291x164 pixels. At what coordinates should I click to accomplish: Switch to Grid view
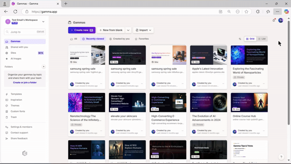pyautogui.click(x=250, y=39)
